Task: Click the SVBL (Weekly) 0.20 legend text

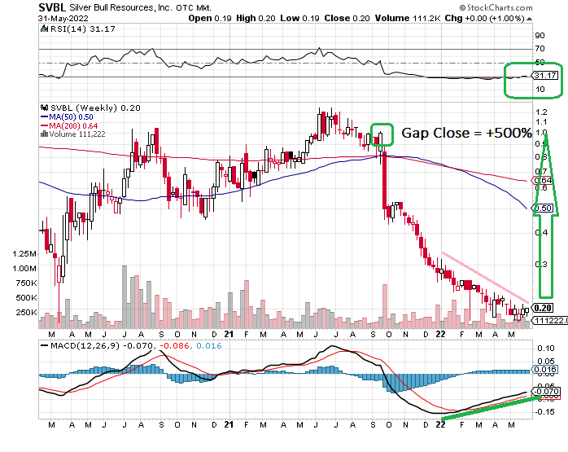Action: [x=95, y=108]
